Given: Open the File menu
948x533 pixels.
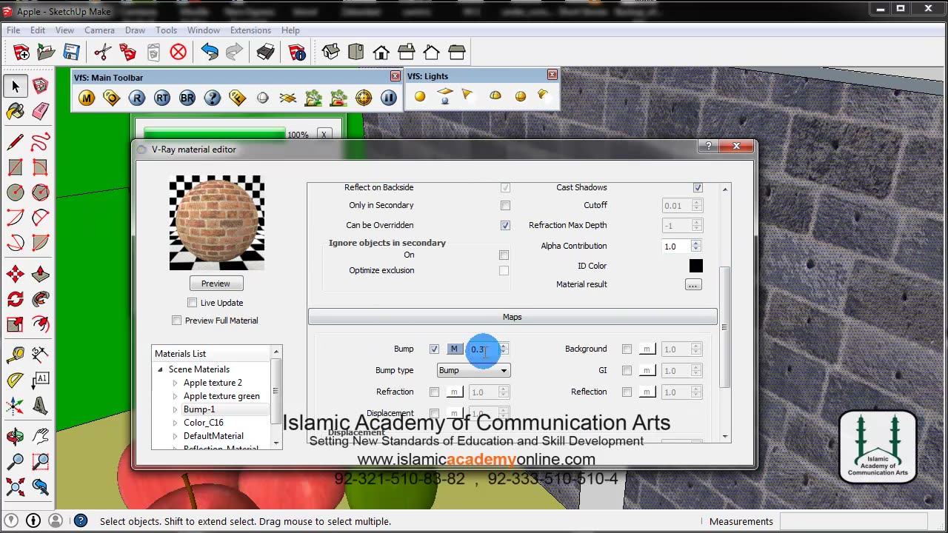Looking at the screenshot, I should 13,30.
